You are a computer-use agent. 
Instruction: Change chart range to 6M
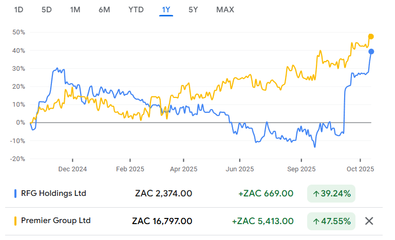point(105,10)
